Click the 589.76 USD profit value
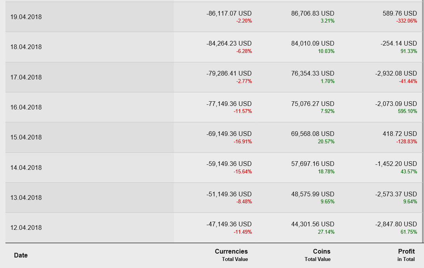 399,13
